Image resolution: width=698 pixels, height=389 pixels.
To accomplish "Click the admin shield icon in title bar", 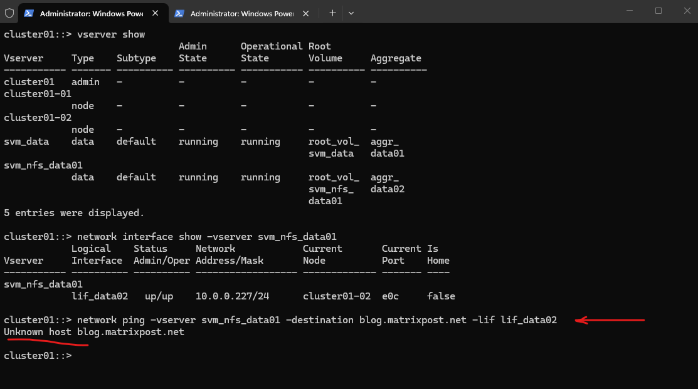I will click(x=9, y=13).
